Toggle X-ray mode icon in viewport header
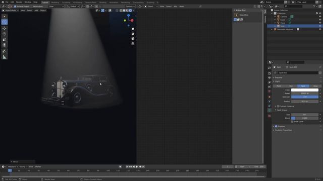The height and width of the screenshot is (181, 323). tap(117, 11)
